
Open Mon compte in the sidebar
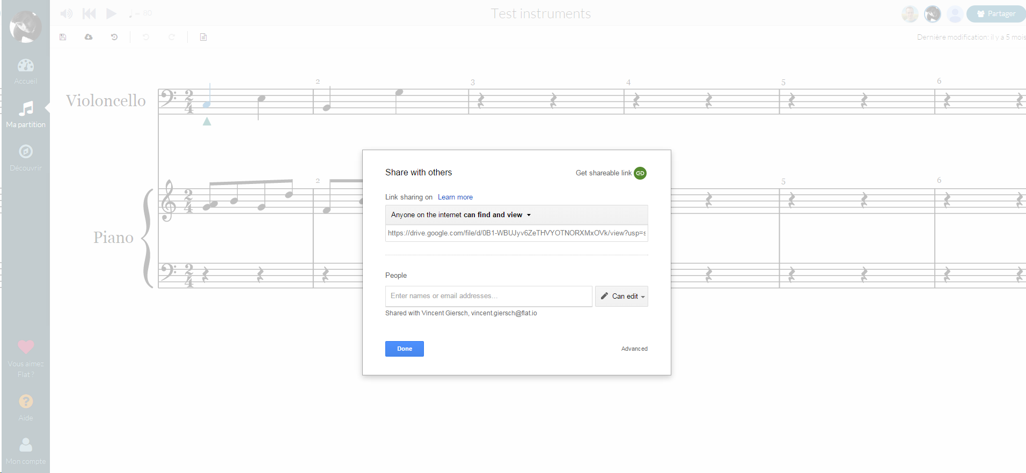pyautogui.click(x=26, y=451)
